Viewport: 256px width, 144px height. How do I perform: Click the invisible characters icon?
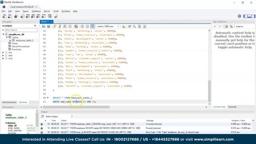(x=140, y=26)
